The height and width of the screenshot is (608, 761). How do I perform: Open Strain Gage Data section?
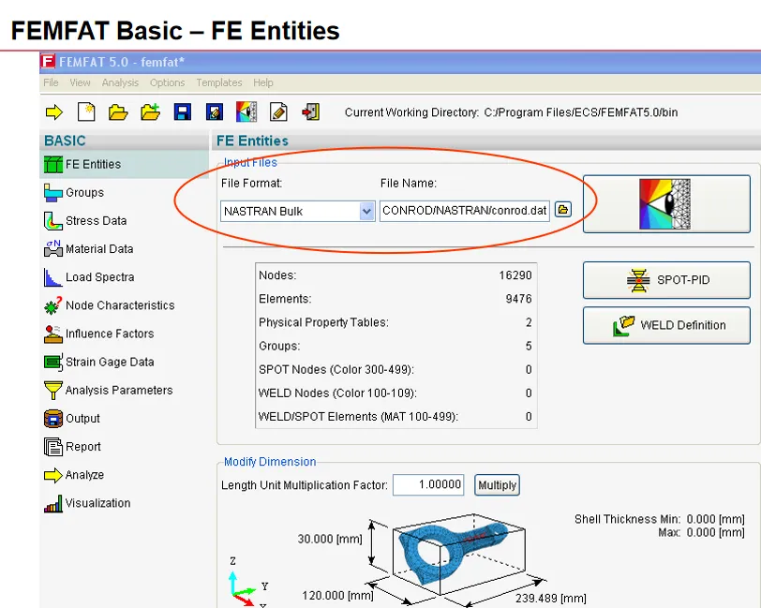pos(99,362)
